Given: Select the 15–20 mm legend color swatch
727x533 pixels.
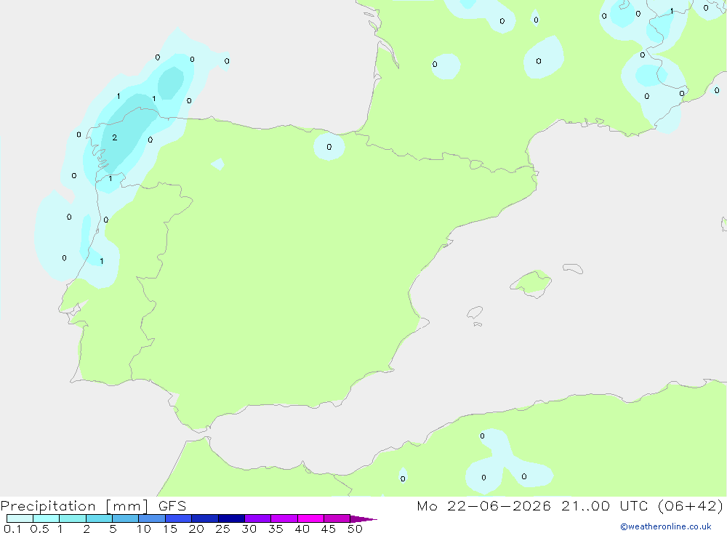Looking at the screenshot, I should pos(179,518).
